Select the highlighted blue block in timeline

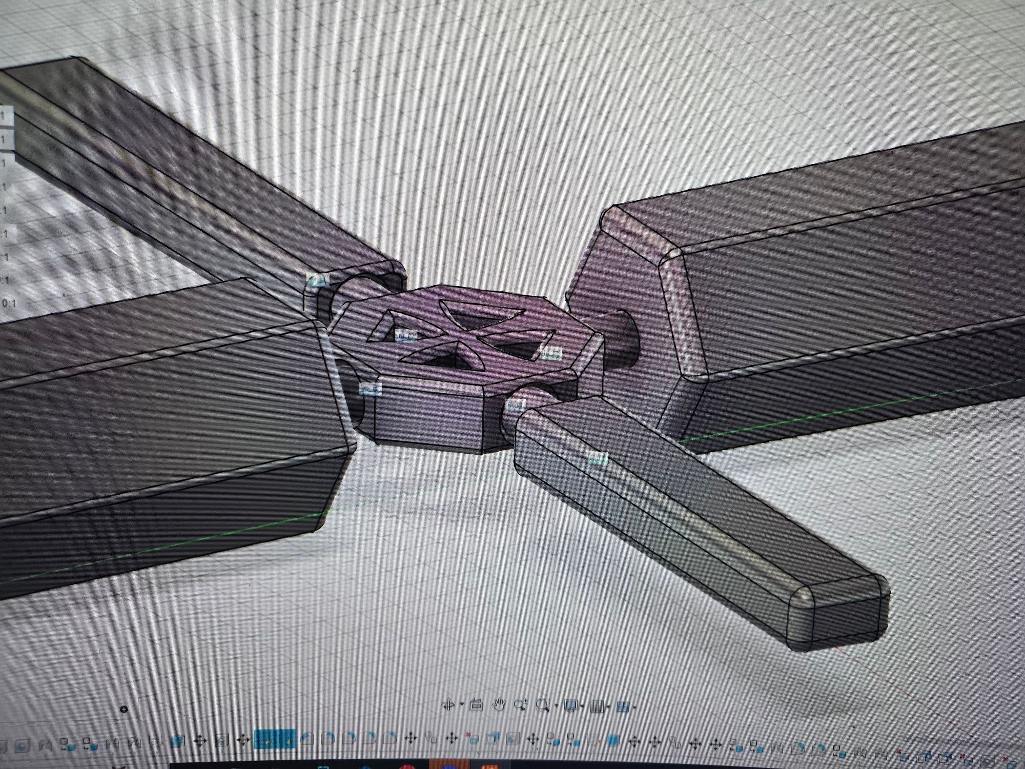[x=275, y=739]
